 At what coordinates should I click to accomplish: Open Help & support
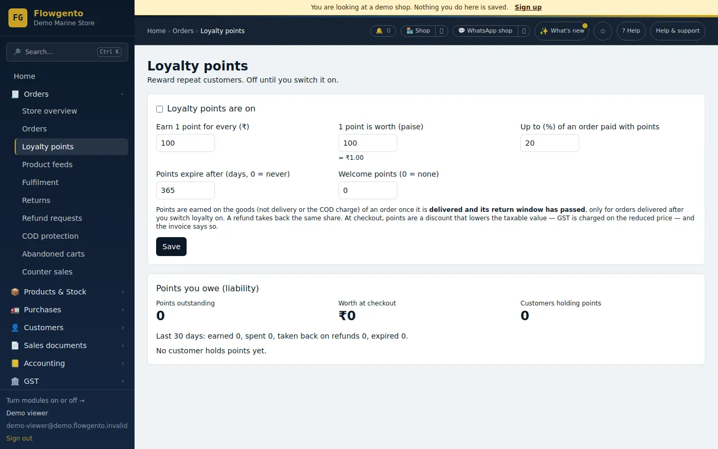[x=678, y=31]
